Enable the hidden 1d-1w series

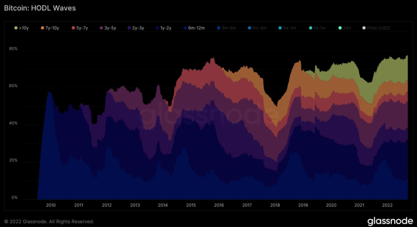click(317, 28)
